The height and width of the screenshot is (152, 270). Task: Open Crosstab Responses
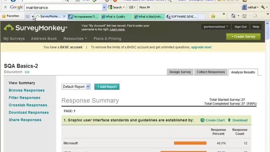[x=28, y=105]
